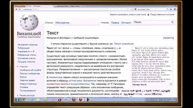Enlarge the image using the thumbnail magnify icon
The width and height of the screenshot is (193, 108).
[x=171, y=84]
